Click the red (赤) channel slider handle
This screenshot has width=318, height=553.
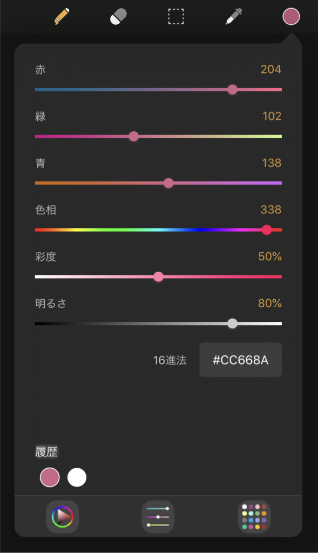click(x=232, y=90)
